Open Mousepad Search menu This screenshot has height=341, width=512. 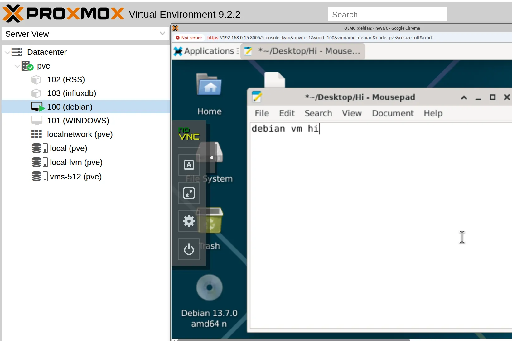click(318, 113)
